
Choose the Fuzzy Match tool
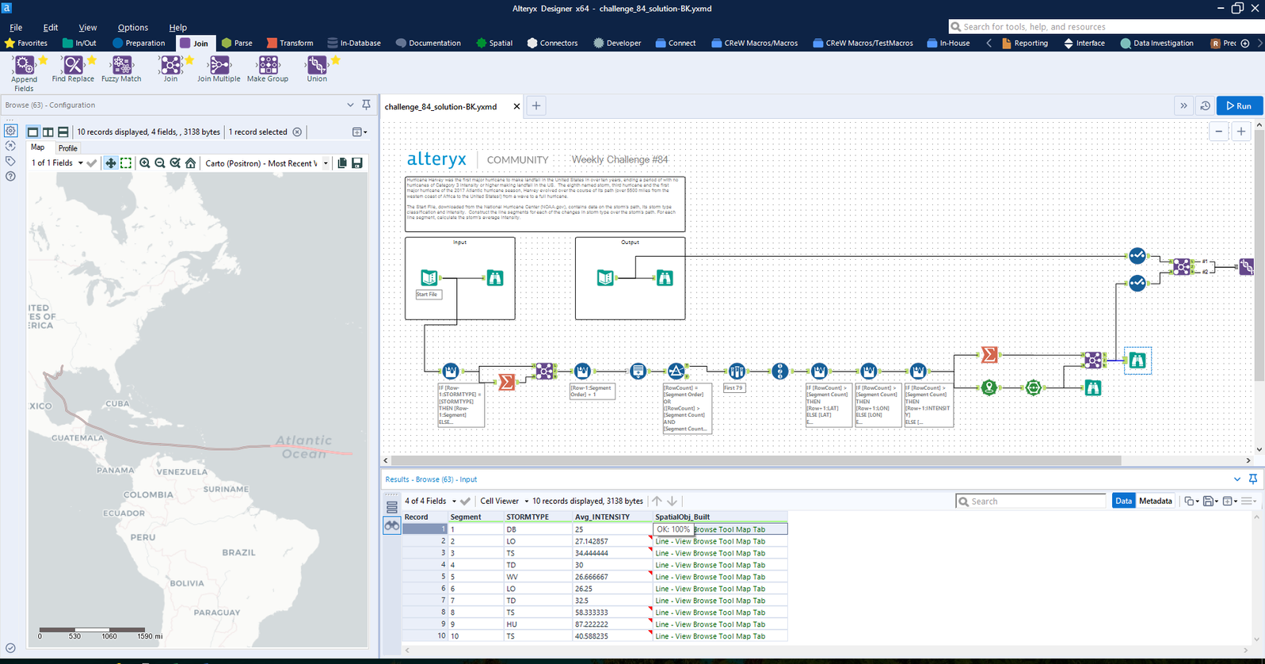click(x=121, y=65)
